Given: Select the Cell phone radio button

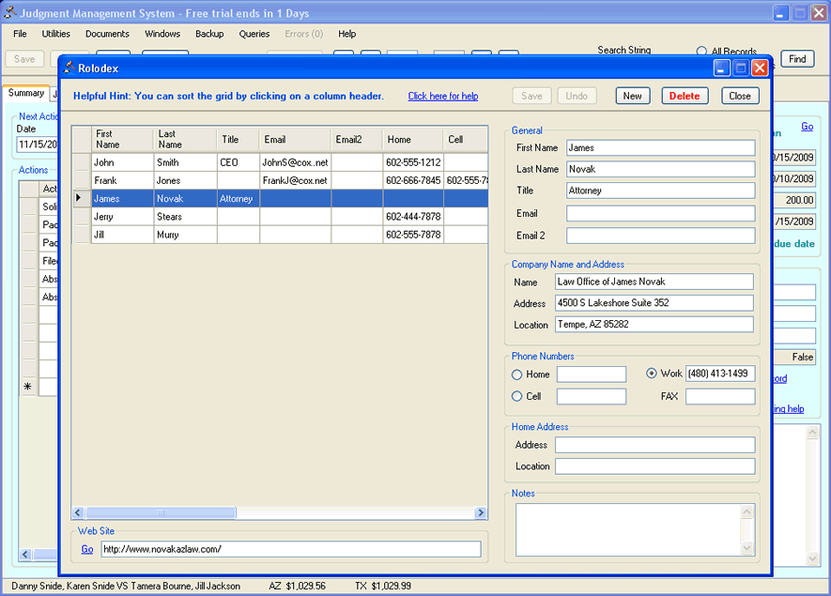Looking at the screenshot, I should coord(516,396).
